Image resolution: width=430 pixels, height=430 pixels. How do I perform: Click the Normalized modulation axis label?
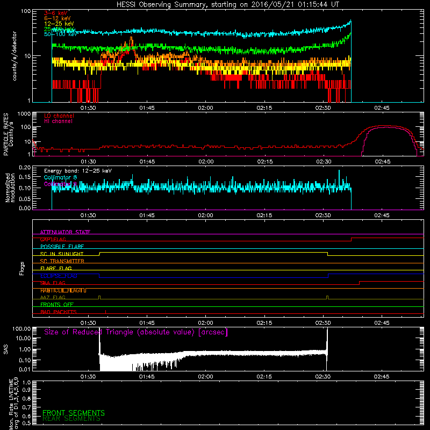10,188
